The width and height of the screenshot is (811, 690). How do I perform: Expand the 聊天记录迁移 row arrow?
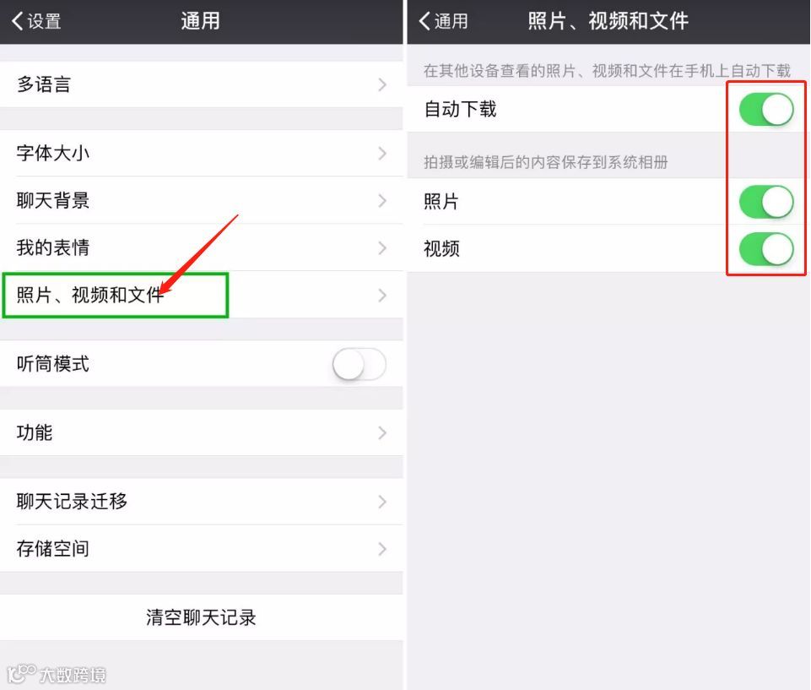[382, 502]
